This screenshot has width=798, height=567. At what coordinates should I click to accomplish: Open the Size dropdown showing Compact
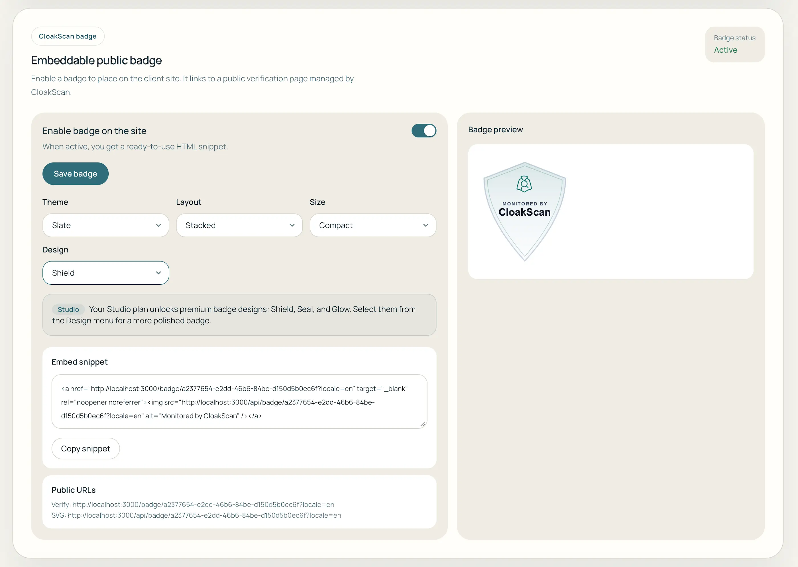coord(372,225)
